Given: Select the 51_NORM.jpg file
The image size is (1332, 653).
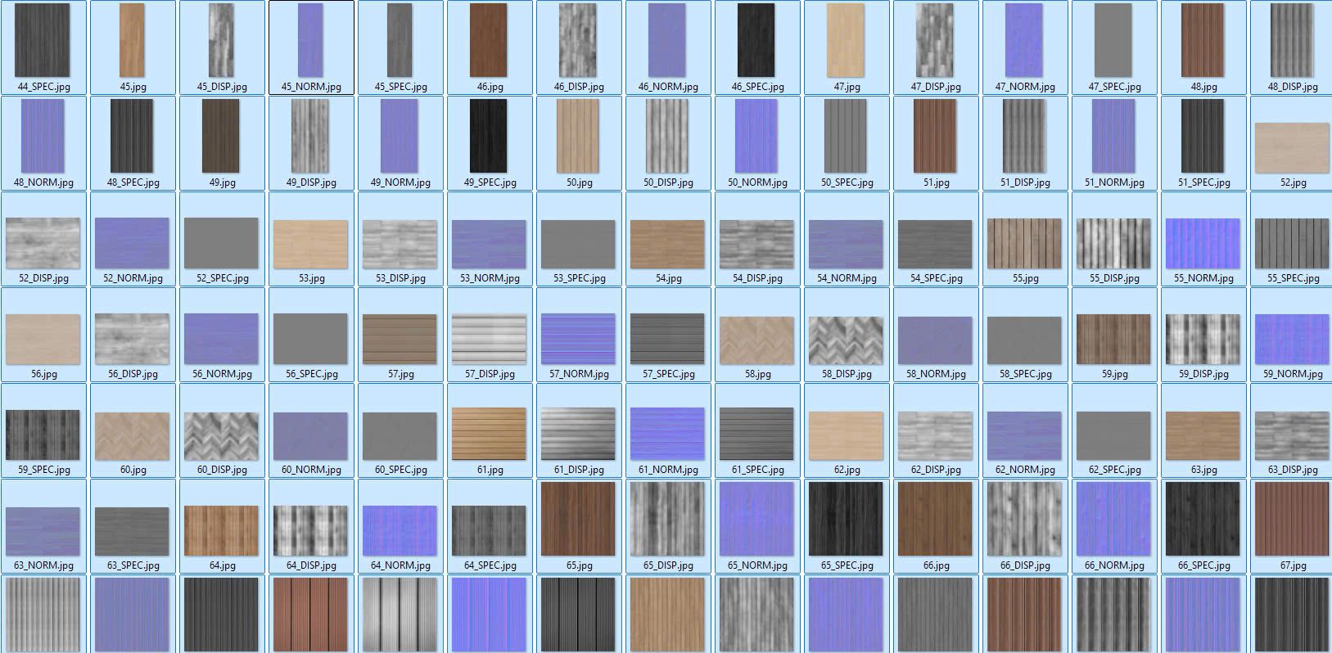Looking at the screenshot, I should [x=1114, y=136].
